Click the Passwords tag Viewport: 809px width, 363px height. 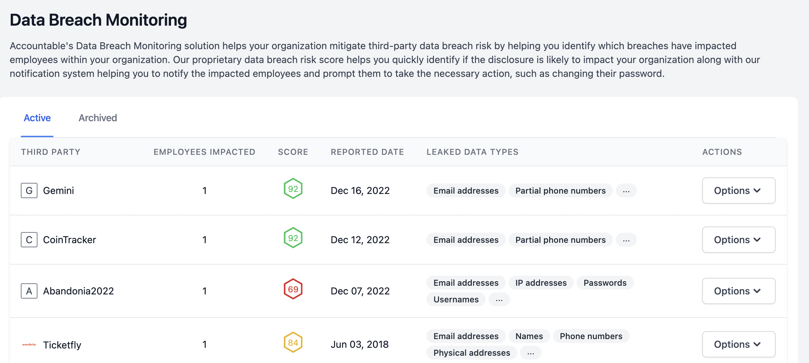click(605, 283)
